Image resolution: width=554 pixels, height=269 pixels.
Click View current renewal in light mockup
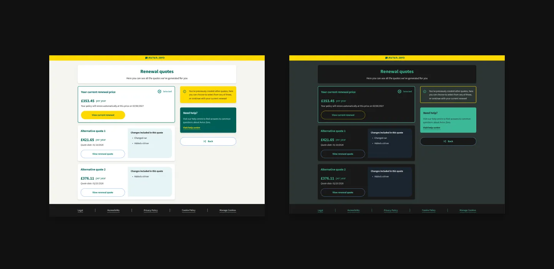coord(103,115)
